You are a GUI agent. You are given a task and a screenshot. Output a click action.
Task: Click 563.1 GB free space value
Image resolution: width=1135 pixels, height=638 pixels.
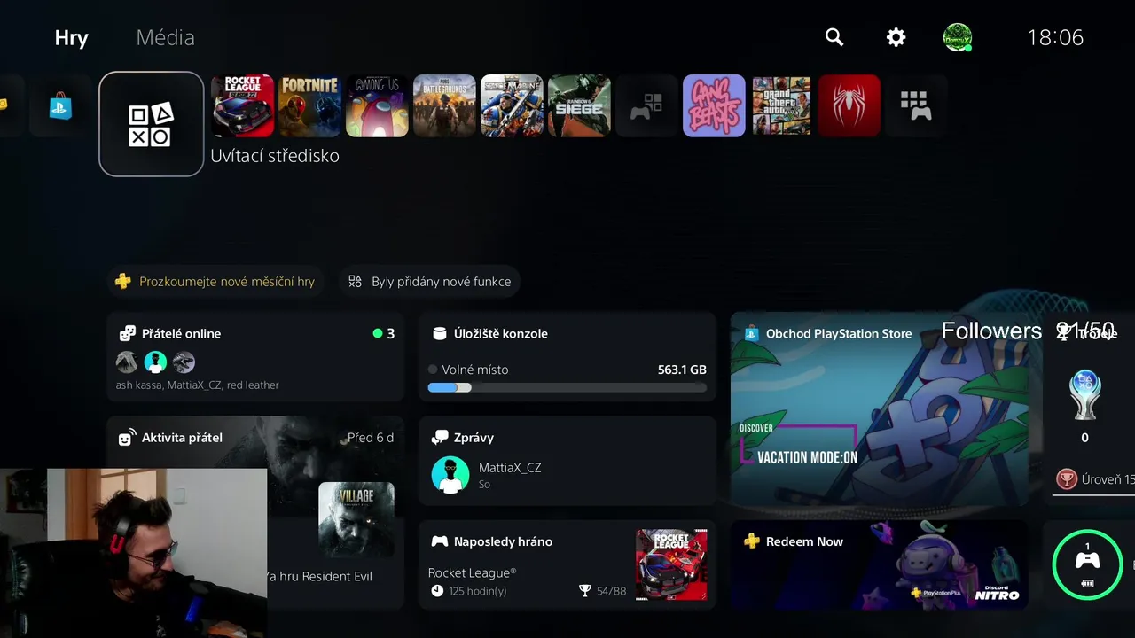(682, 370)
